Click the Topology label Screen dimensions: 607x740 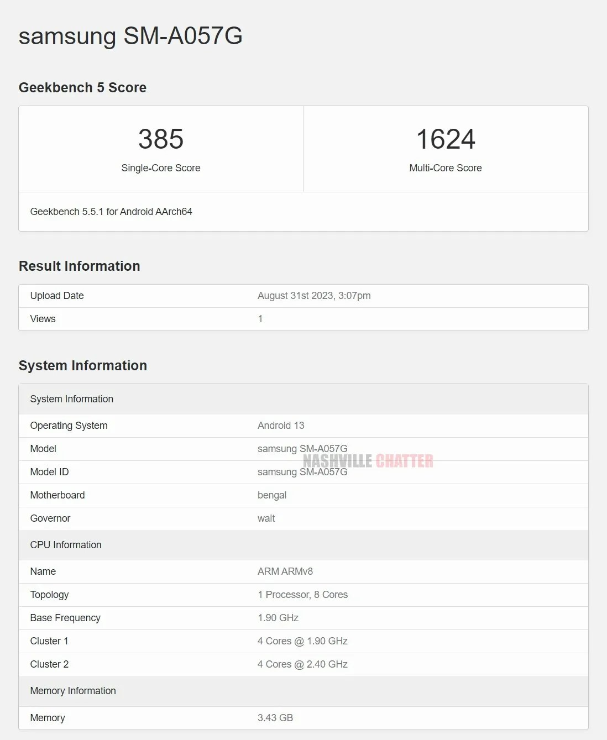click(x=49, y=595)
